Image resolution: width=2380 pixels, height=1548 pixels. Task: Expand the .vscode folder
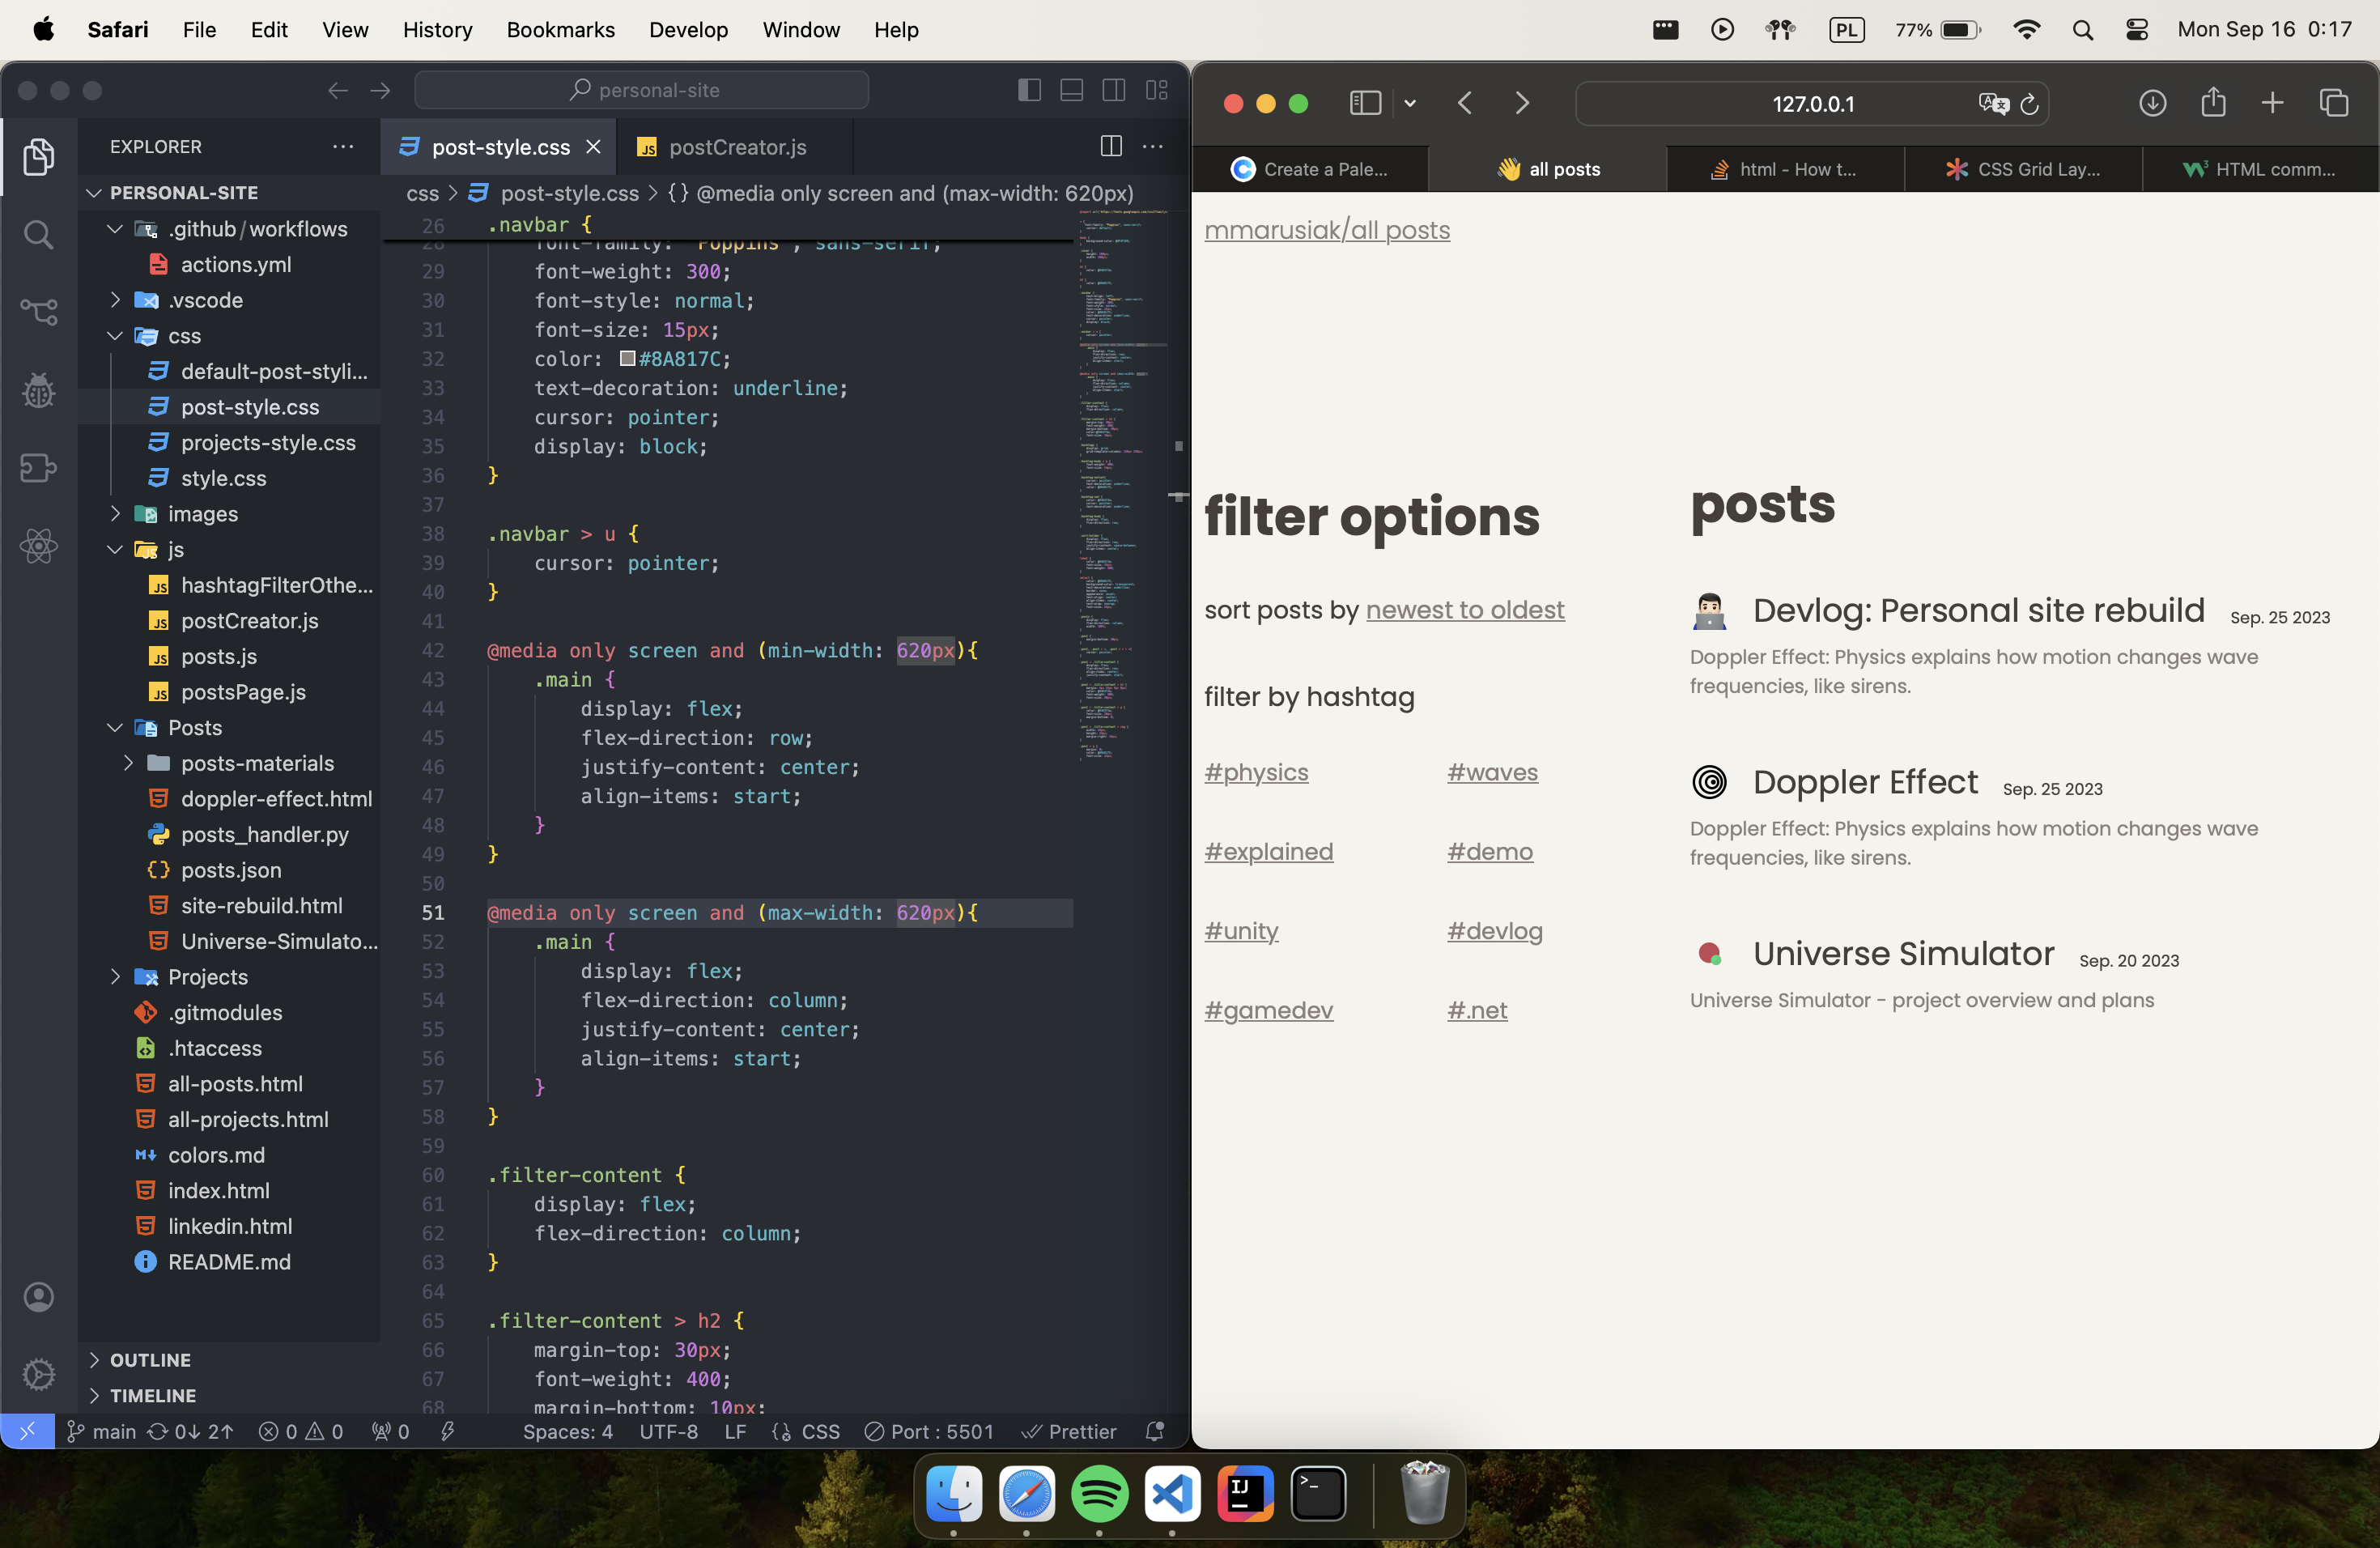115,300
